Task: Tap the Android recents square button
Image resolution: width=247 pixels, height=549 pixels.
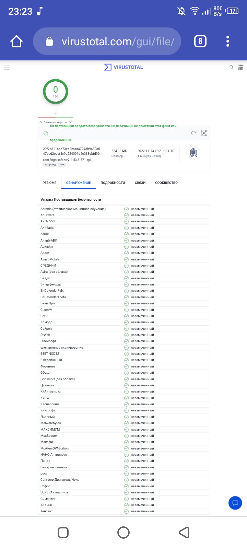Action: [x=63, y=533]
